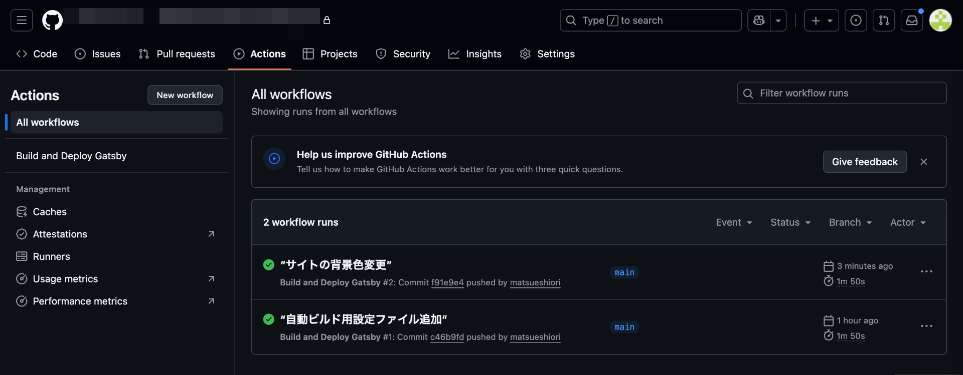Screen dimensions: 963x375
Task: Open Copilot chat icon in header
Action: [759, 21]
